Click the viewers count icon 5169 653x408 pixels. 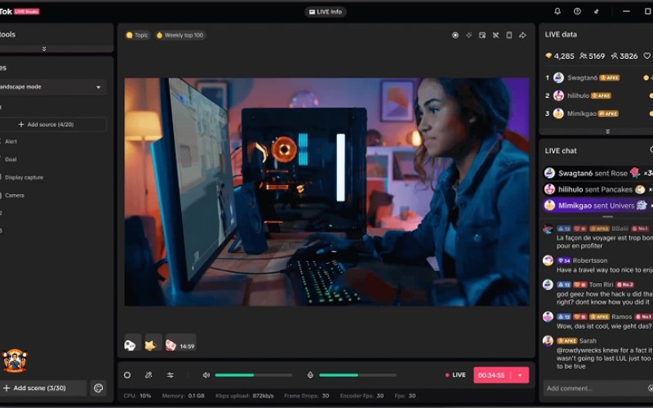point(583,55)
